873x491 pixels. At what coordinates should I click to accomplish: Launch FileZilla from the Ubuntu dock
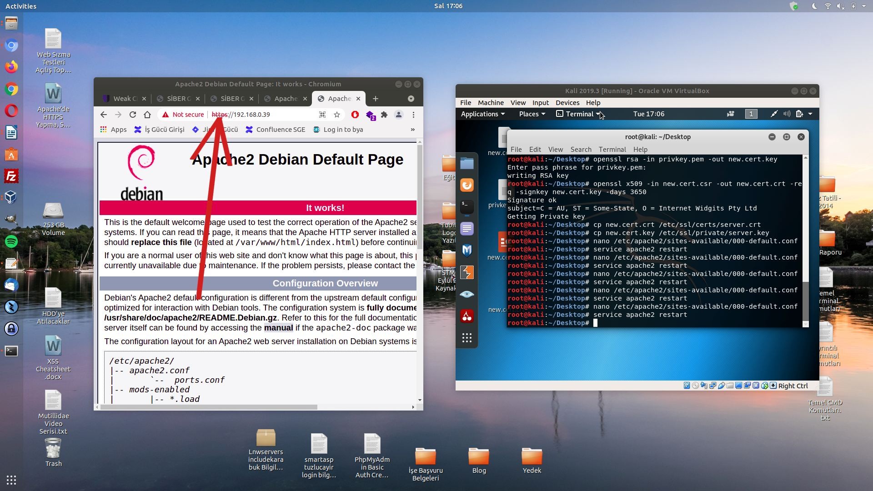11,176
